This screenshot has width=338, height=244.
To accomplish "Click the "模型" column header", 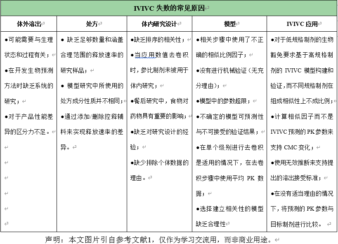I will (229, 24).
